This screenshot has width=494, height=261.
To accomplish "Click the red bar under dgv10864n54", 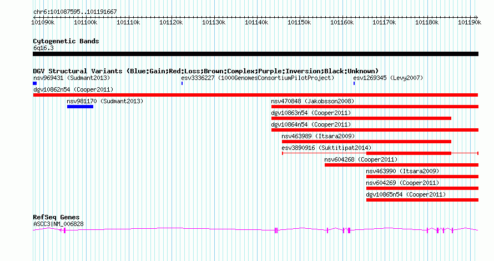I will pos(375,130).
